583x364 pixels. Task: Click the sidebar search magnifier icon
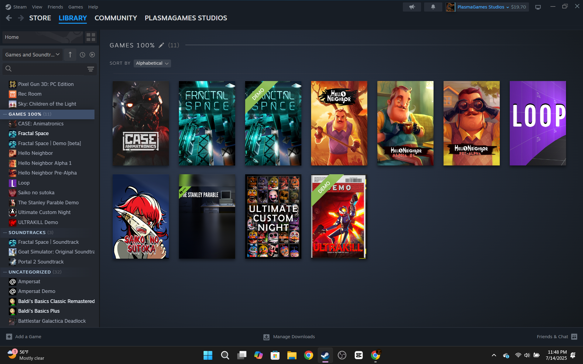coord(9,69)
